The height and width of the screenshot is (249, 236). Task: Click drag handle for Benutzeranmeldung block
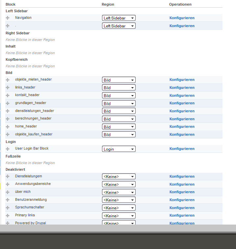(x=8, y=200)
